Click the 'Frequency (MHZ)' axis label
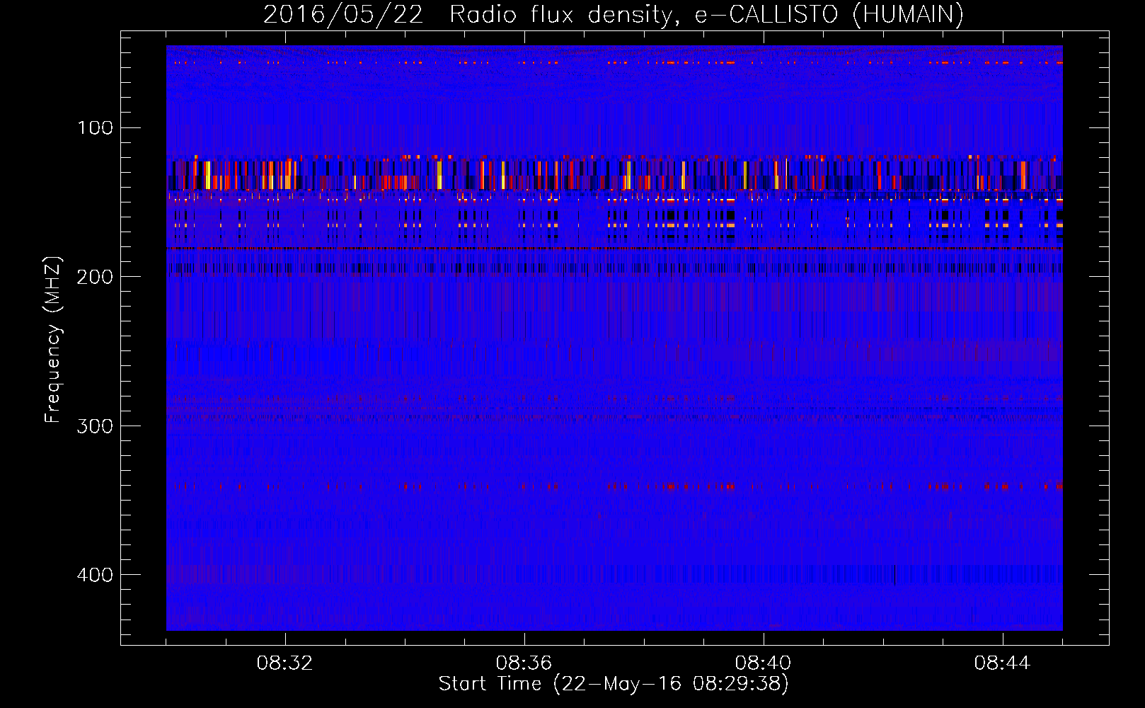Image resolution: width=1145 pixels, height=708 pixels. tap(53, 339)
